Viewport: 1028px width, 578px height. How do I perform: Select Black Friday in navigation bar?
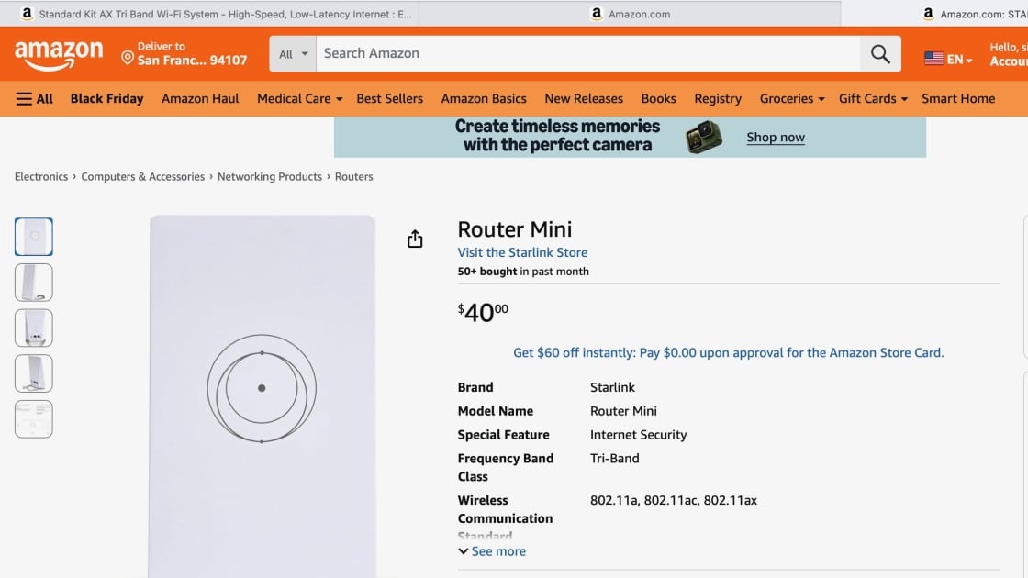click(x=106, y=99)
